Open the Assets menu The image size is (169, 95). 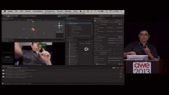(x=28, y=11)
